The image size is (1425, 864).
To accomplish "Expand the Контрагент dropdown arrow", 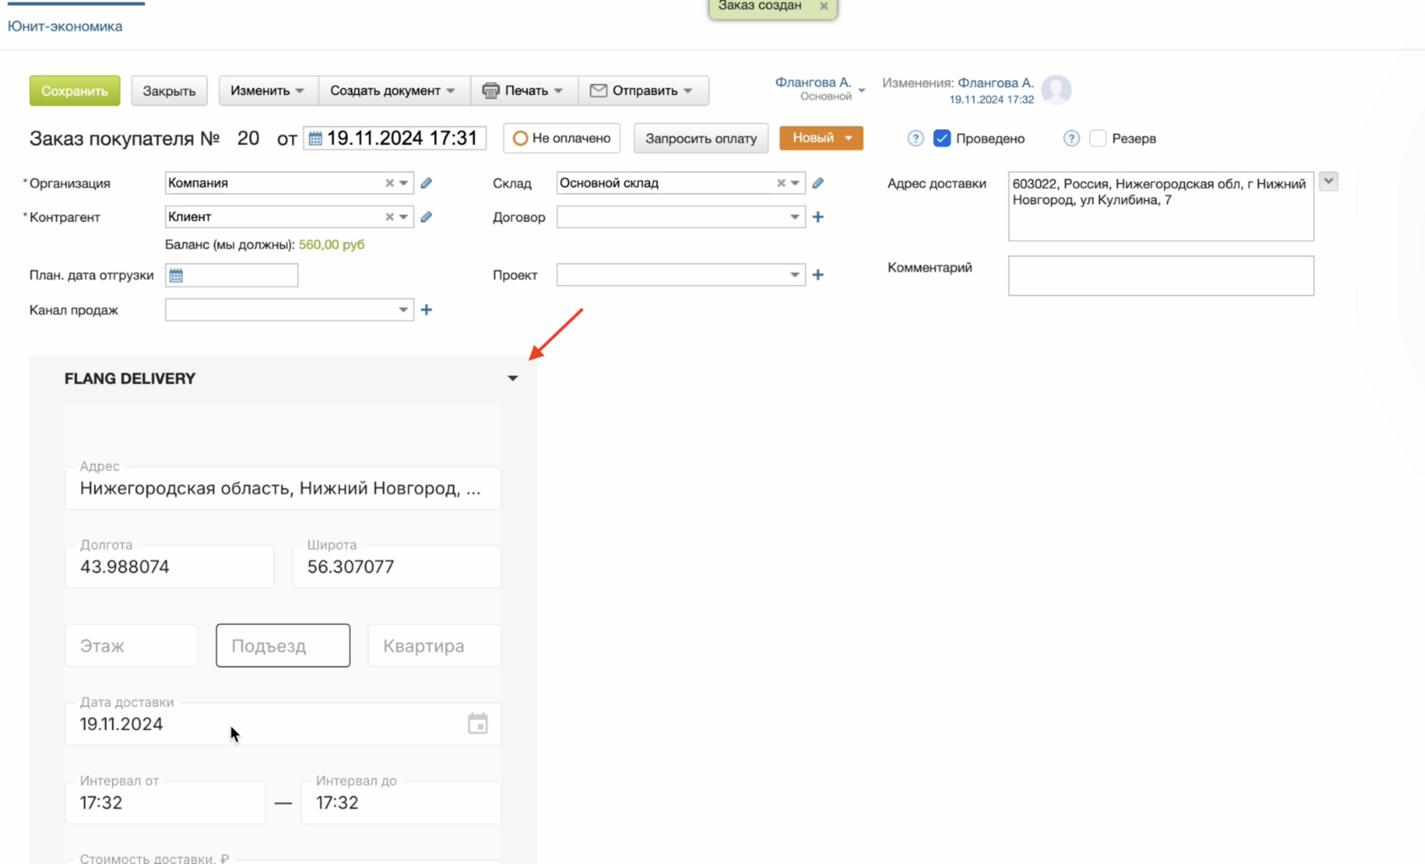I will (404, 217).
